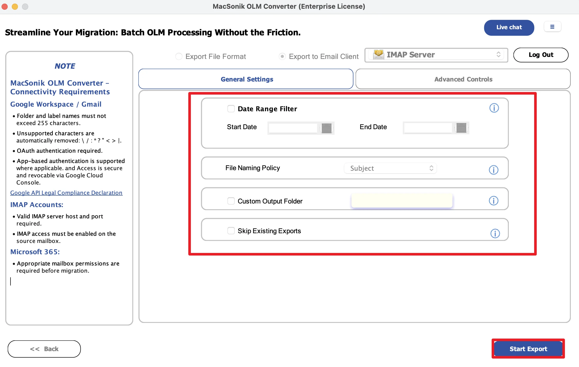Open the hamburger menu icon
The image size is (579, 367).
click(552, 27)
